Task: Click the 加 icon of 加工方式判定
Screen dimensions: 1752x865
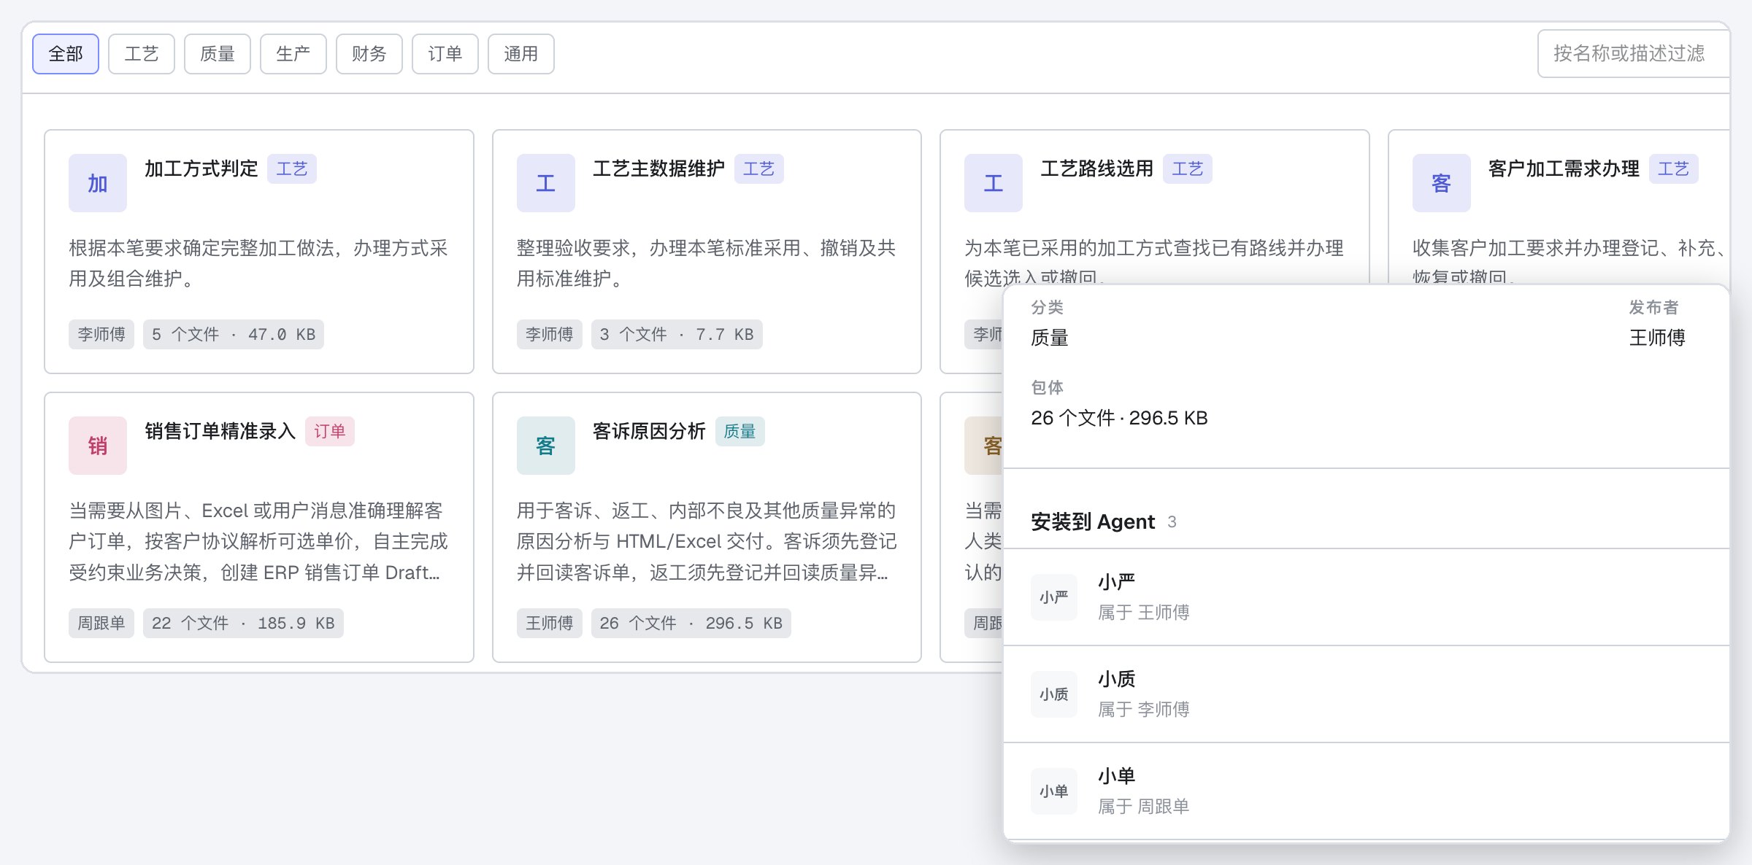Action: pos(98,183)
